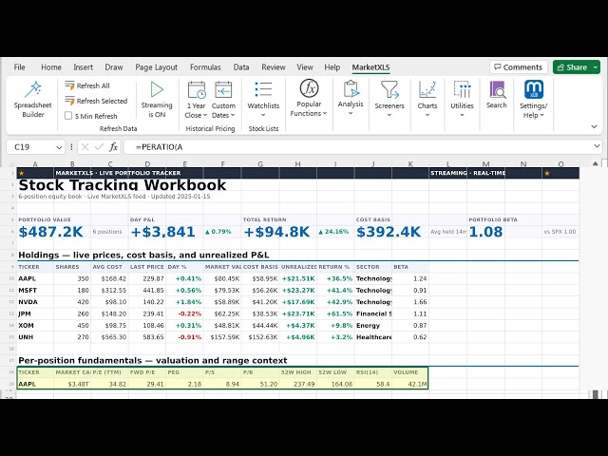Screen dimensions: 608x456
Task: Select the 1.08 portfolio beta cell
Action: (486, 232)
